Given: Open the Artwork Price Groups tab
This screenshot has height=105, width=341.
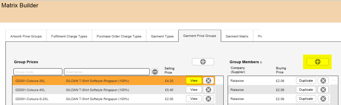Looking at the screenshot, I should click(26, 36).
